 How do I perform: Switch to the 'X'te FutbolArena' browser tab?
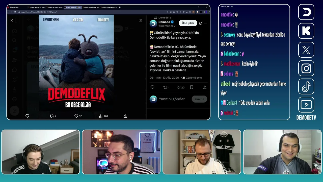point(91,7)
